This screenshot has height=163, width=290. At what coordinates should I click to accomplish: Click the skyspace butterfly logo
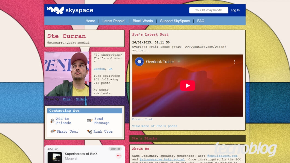point(55,10)
